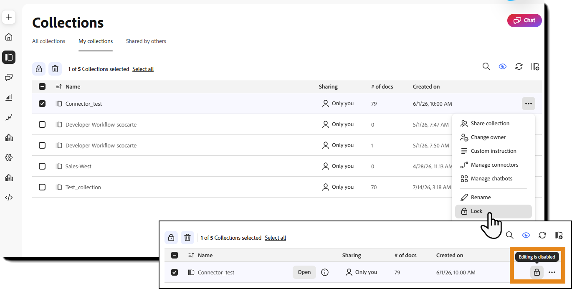Click the lock icon in the main window toolbar
The width and height of the screenshot is (572, 289).
[x=39, y=69]
